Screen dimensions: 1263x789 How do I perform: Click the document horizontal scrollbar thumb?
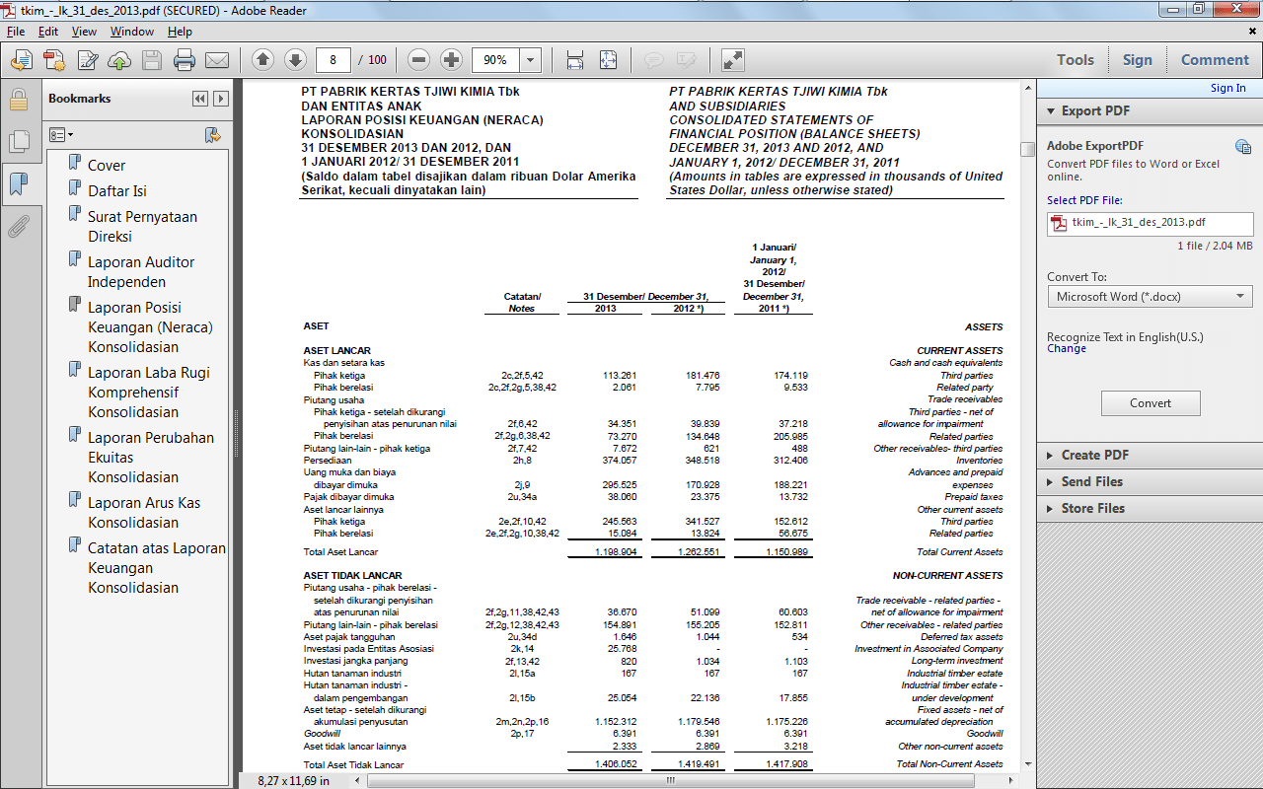pos(671,779)
